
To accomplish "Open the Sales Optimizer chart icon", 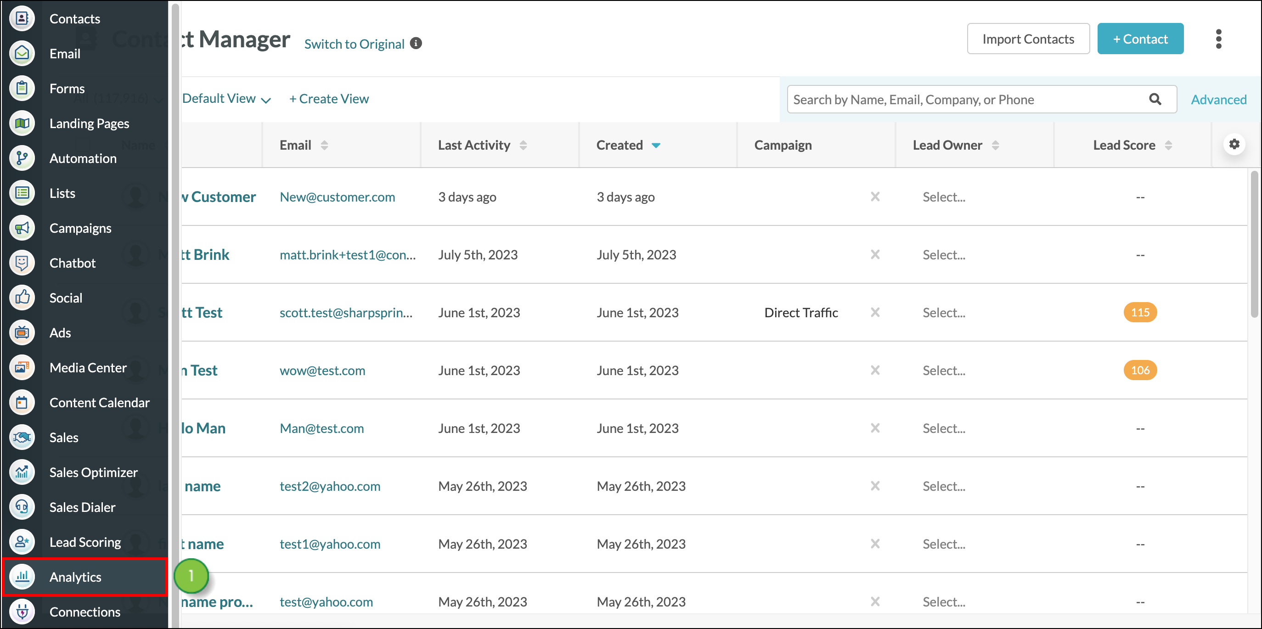I will 22,472.
